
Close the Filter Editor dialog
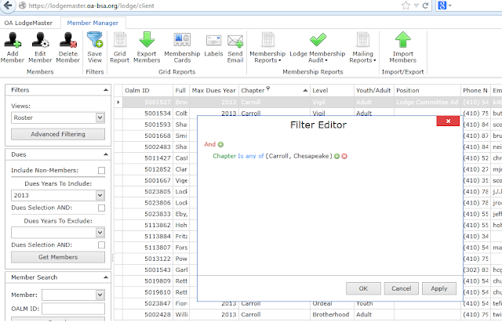(x=448, y=121)
